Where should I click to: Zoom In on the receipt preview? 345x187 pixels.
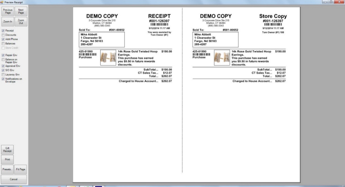7,22
